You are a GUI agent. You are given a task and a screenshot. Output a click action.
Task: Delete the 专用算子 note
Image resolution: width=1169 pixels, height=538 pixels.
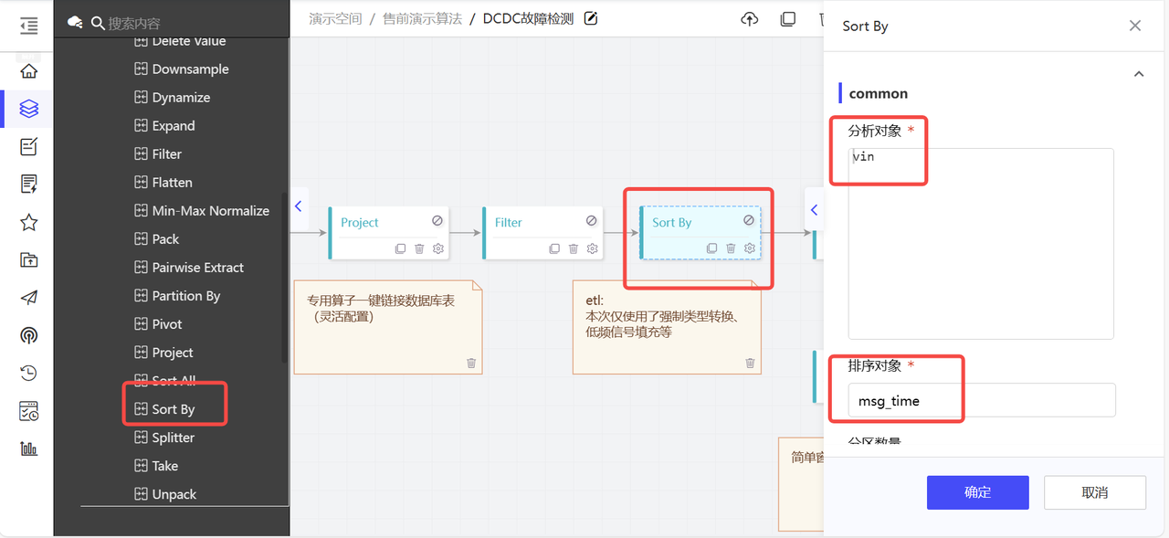click(471, 363)
